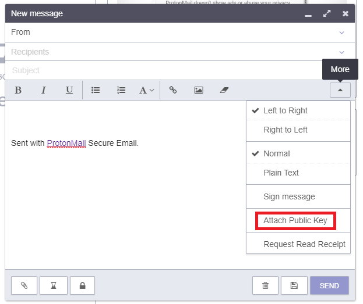Screen dimensions: 363x304
Task: Toggle bold formatting
Action: tap(18, 90)
